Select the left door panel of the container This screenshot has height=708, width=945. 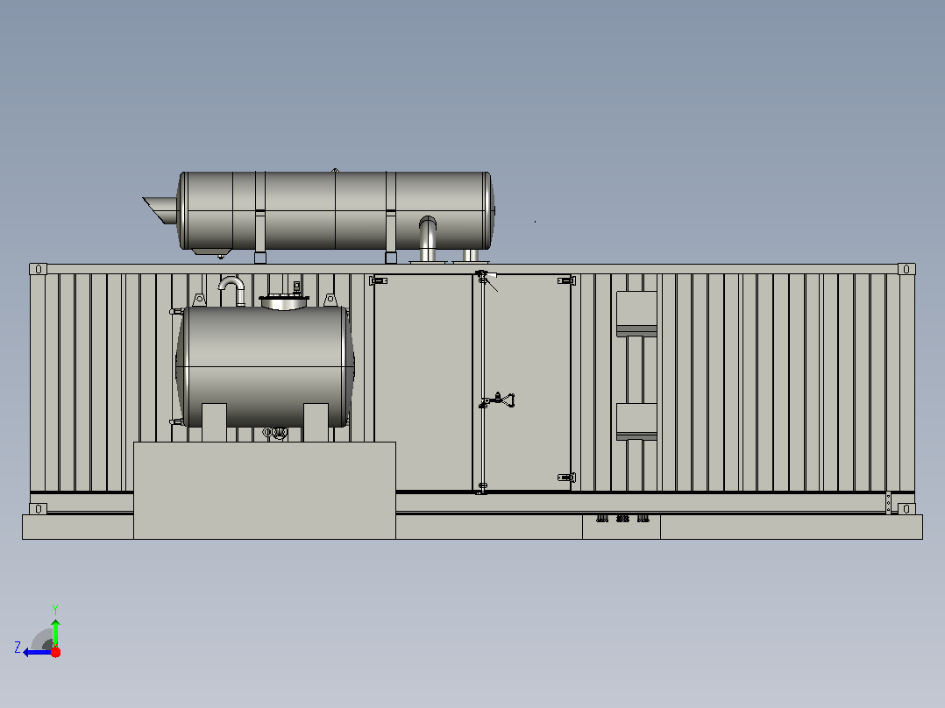pos(423,383)
